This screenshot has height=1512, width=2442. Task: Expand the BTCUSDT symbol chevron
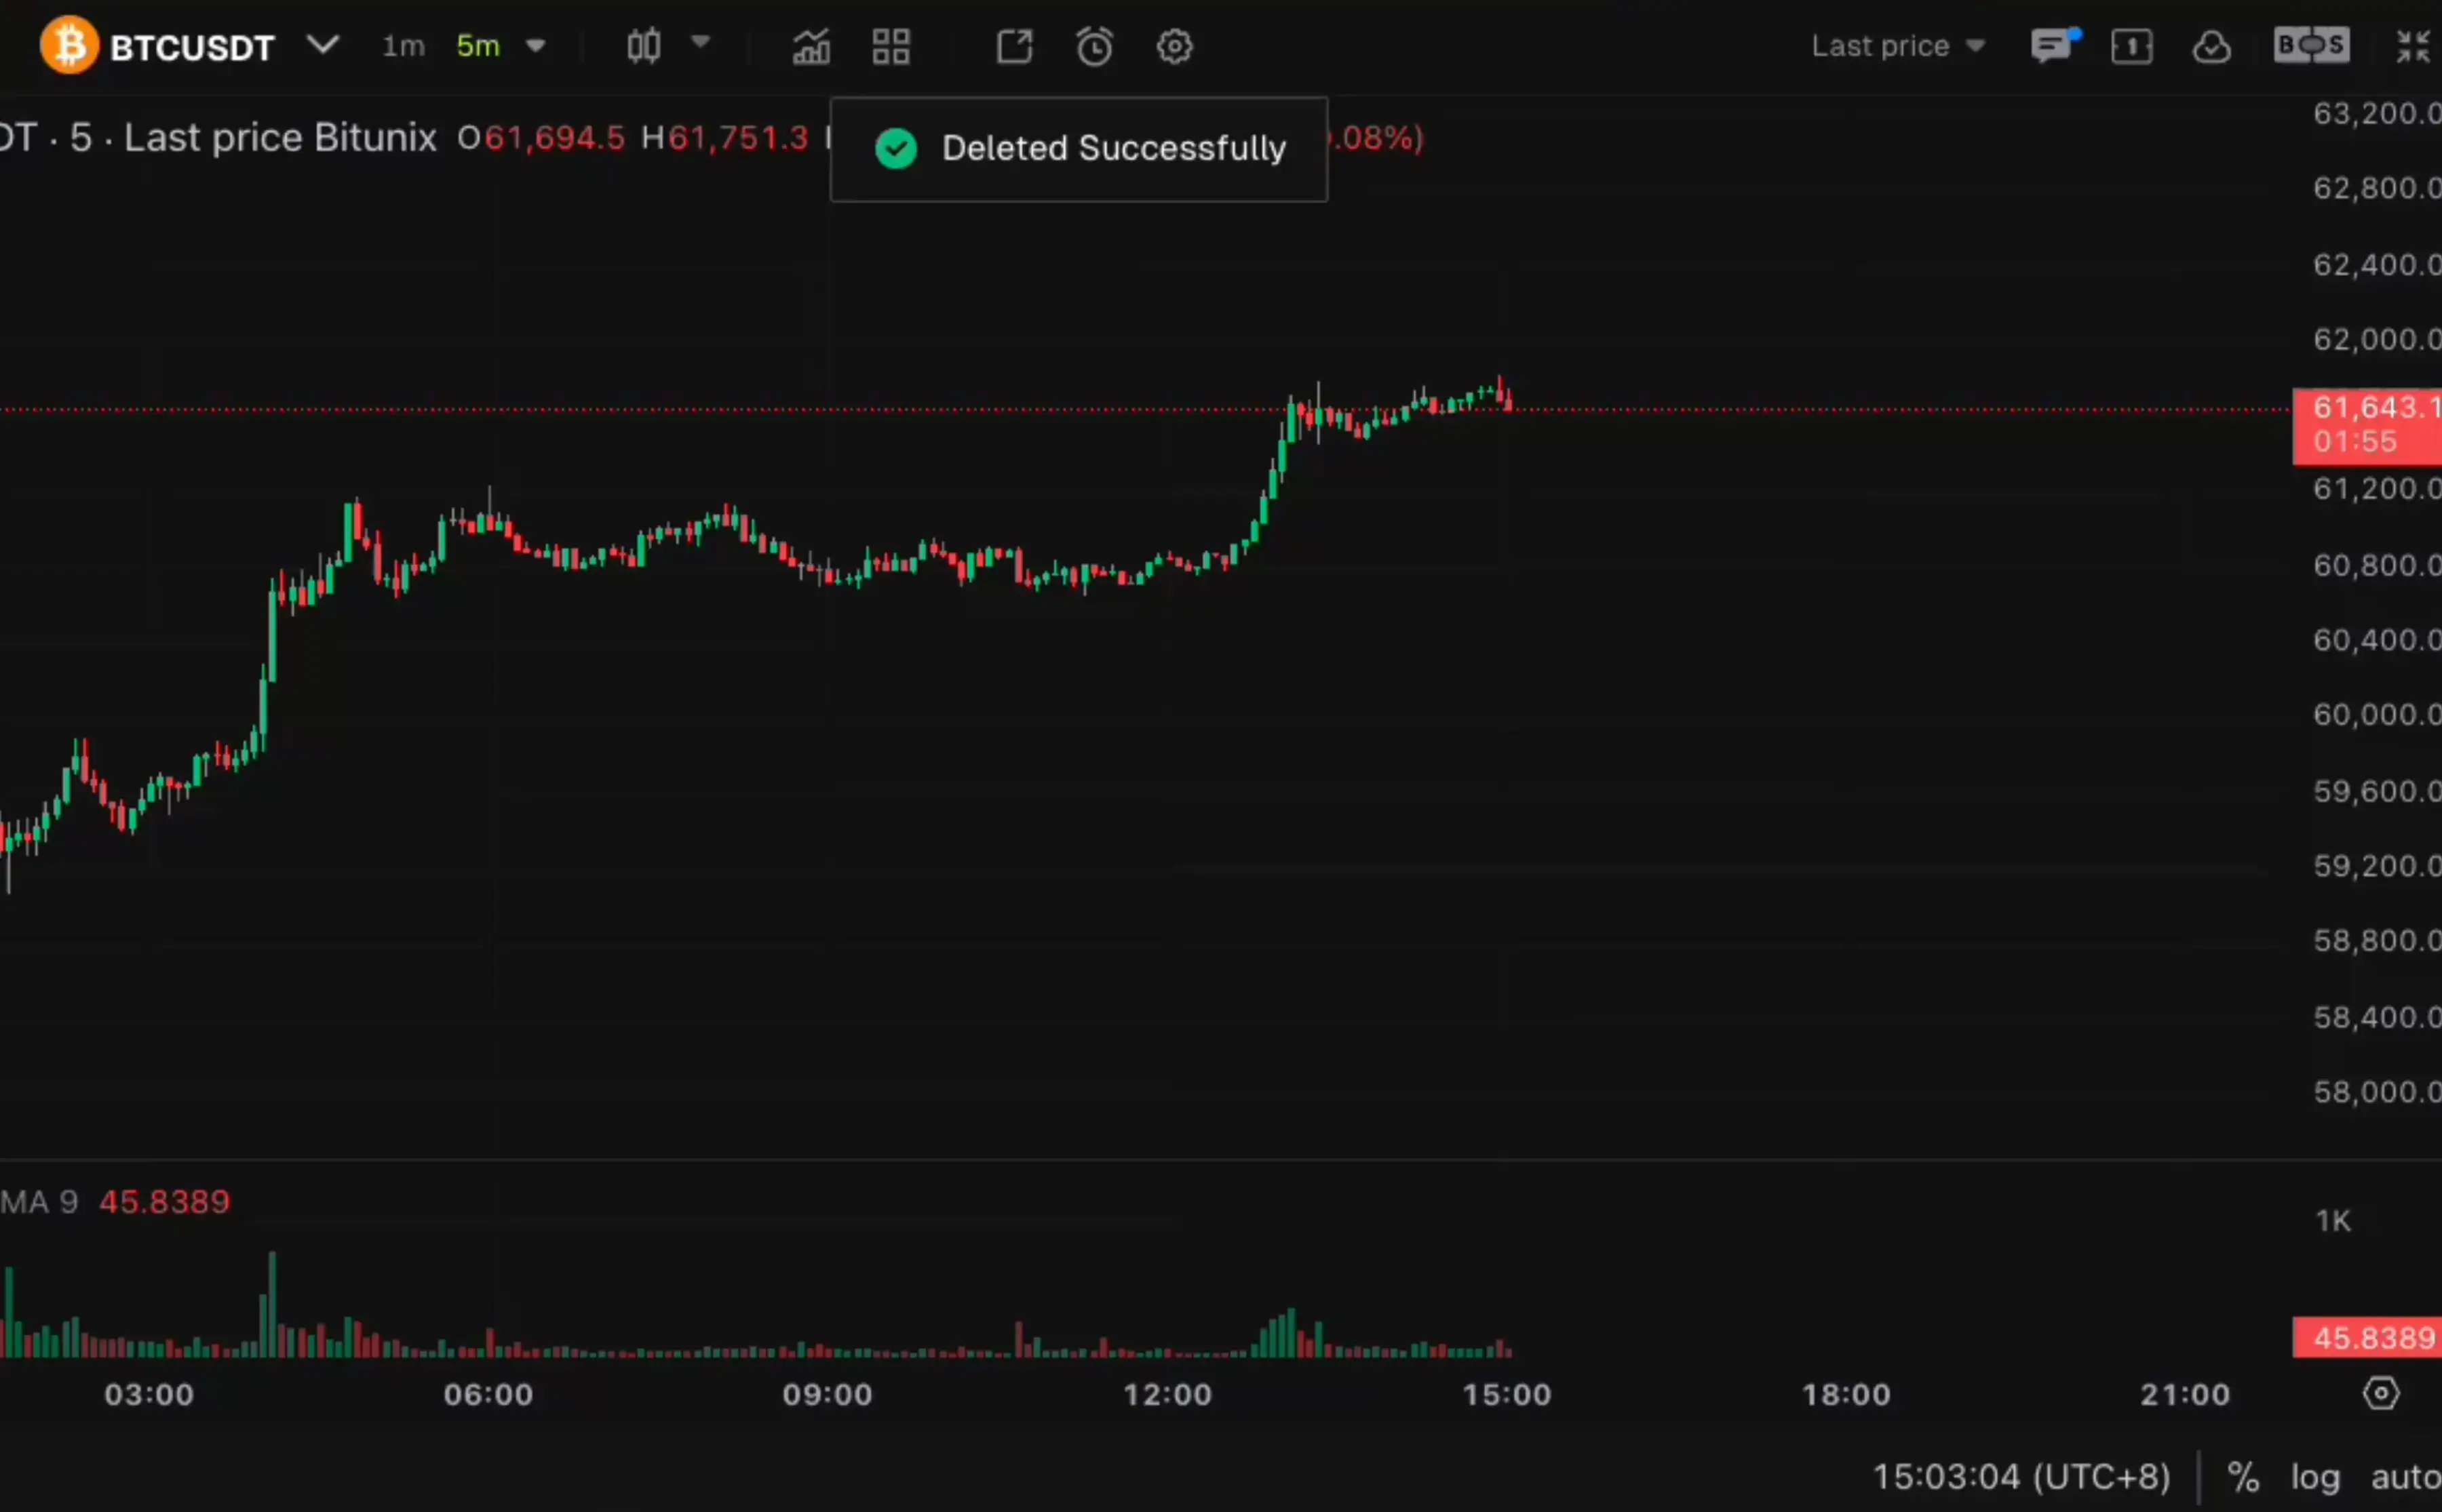click(323, 45)
